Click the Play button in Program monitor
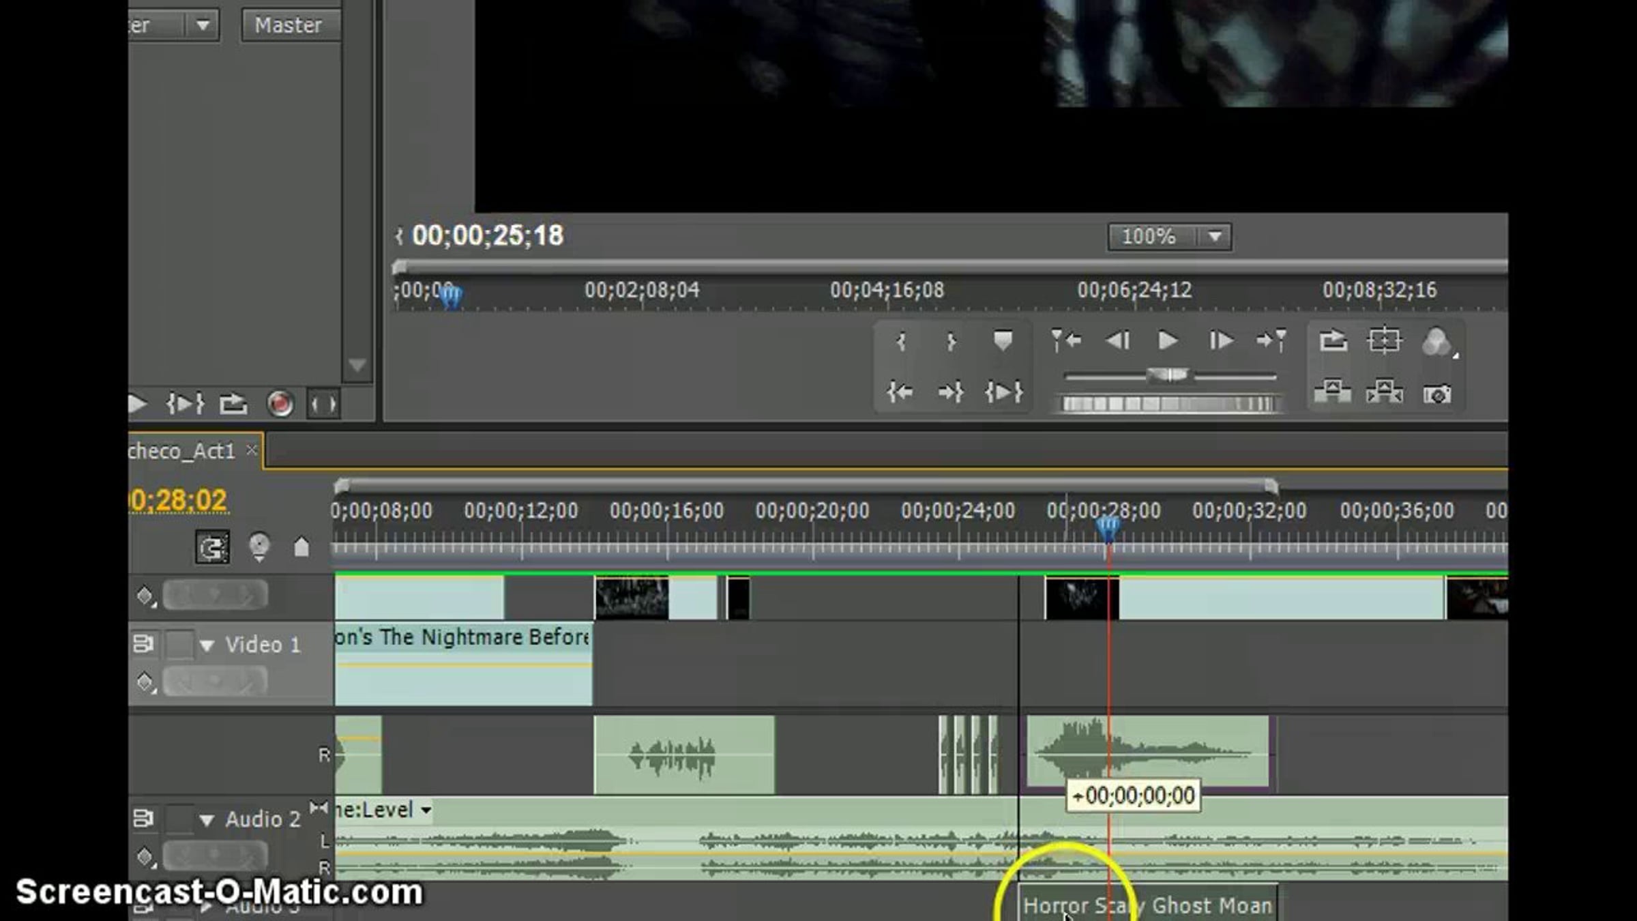 click(x=1168, y=340)
